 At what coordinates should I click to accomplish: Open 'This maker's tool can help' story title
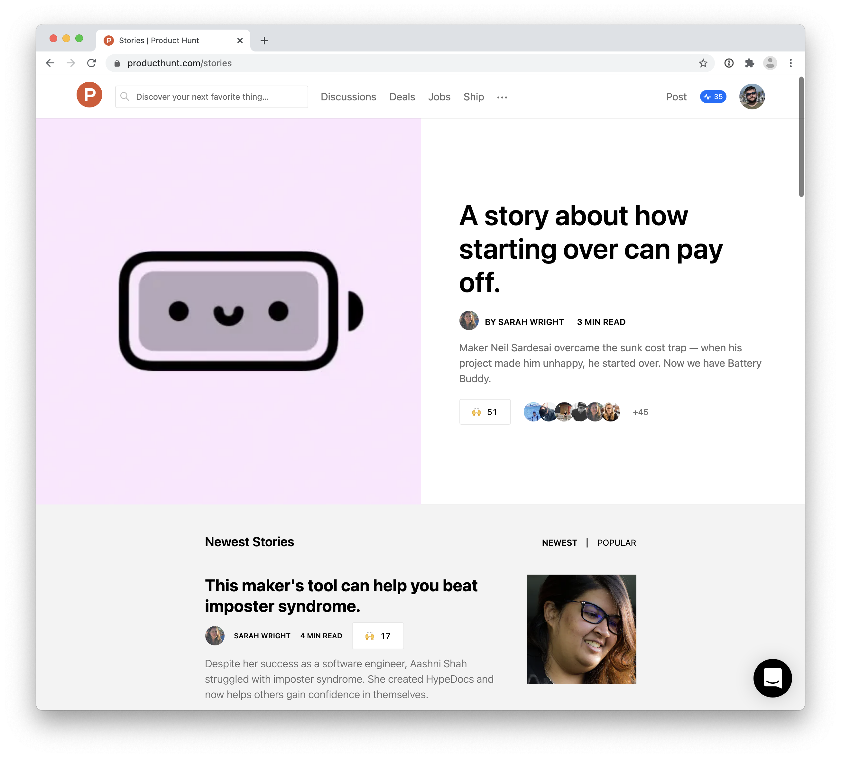pos(341,596)
